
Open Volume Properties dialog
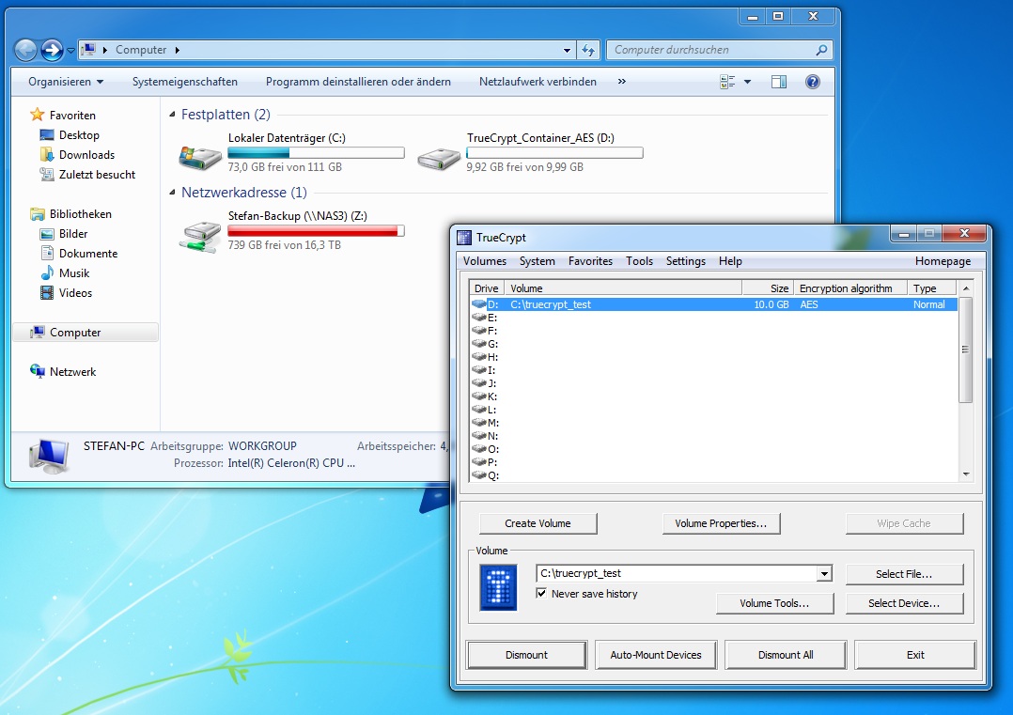721,523
